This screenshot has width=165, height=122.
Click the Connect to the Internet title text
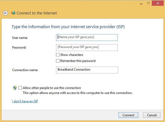(x=37, y=13)
